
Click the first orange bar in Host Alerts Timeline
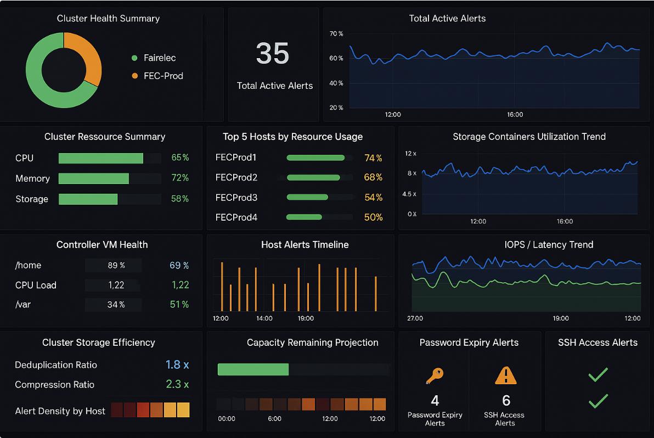(222, 287)
